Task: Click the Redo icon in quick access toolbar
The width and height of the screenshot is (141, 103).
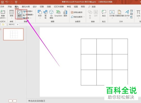Action: click(x=12, y=2)
